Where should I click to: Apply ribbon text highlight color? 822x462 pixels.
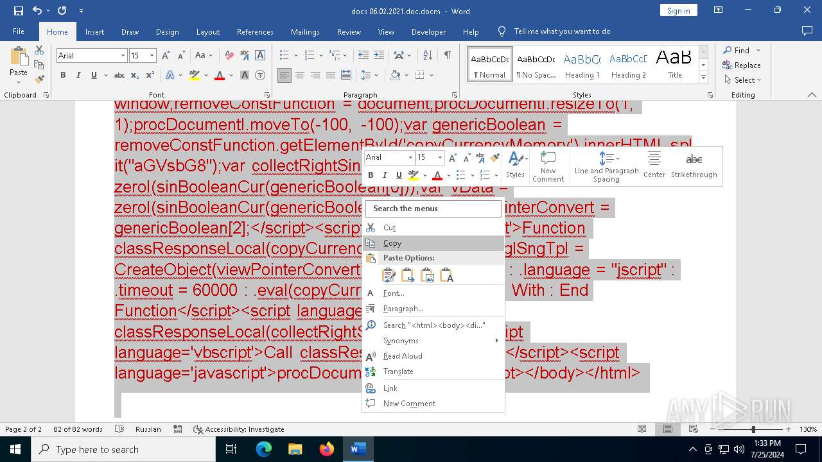pos(195,75)
